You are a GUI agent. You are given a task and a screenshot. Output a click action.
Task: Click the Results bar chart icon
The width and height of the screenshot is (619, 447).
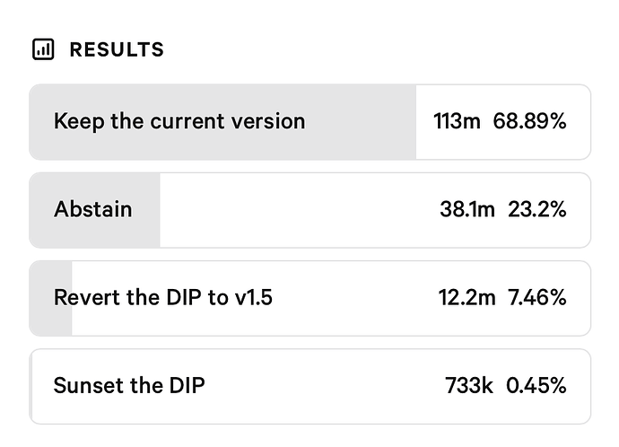(x=43, y=49)
